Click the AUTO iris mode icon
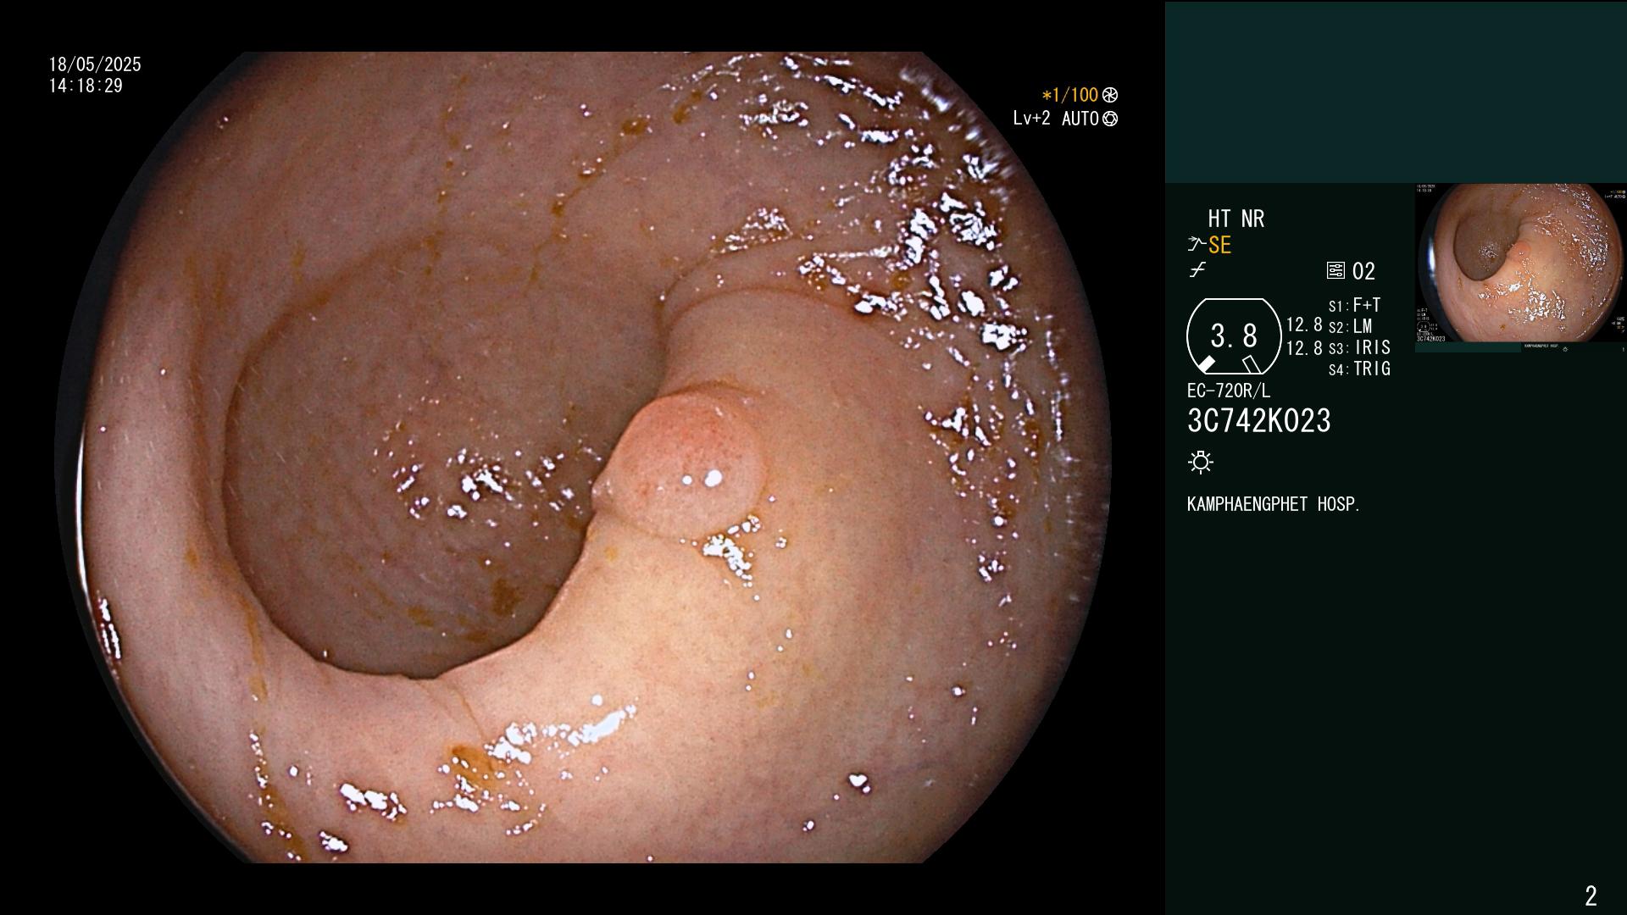Viewport: 1627px width, 915px height. click(1110, 119)
